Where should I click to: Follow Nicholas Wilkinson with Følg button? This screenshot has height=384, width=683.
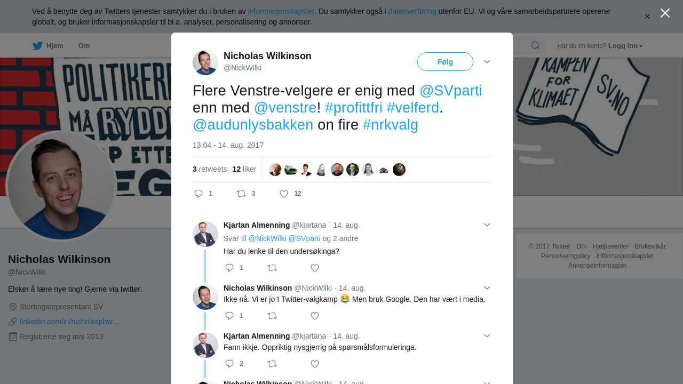pyautogui.click(x=445, y=62)
